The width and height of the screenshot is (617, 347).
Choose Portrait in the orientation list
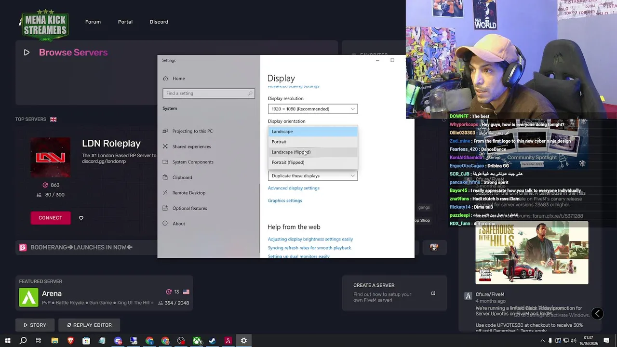point(313,142)
